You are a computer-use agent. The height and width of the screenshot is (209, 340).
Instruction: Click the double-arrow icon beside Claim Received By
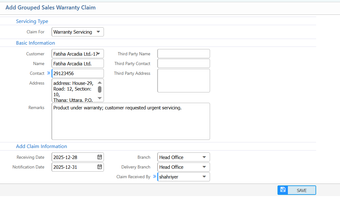coord(154,177)
